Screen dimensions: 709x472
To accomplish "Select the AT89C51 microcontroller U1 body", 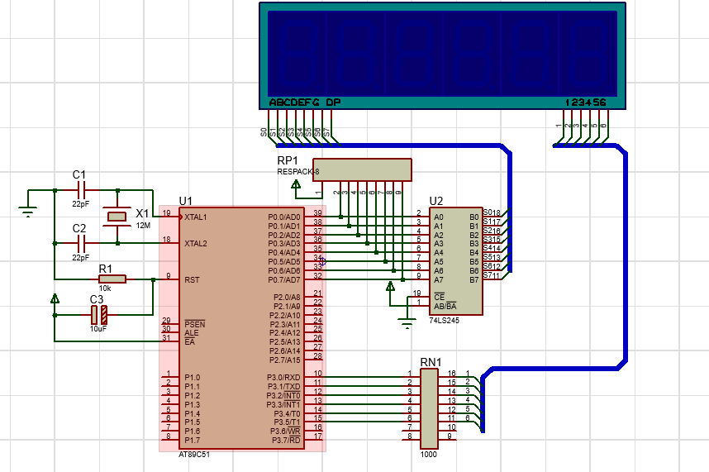I will click(242, 329).
